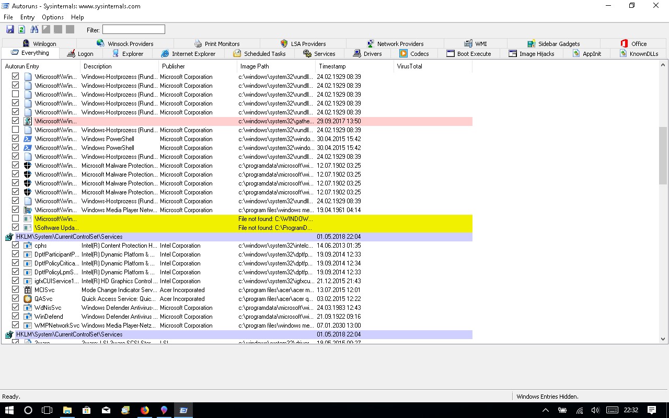Switch to the Winsock Providers tab
Image resolution: width=669 pixels, height=418 pixels.
(x=125, y=43)
